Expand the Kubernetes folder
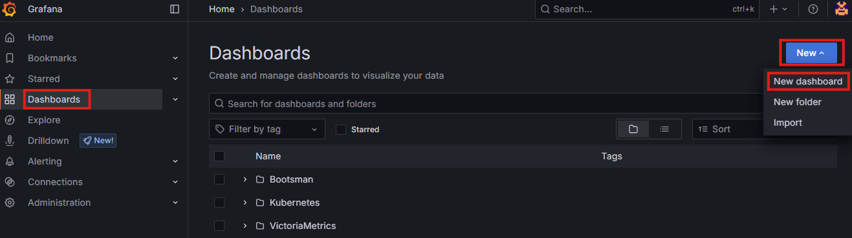 tap(245, 203)
